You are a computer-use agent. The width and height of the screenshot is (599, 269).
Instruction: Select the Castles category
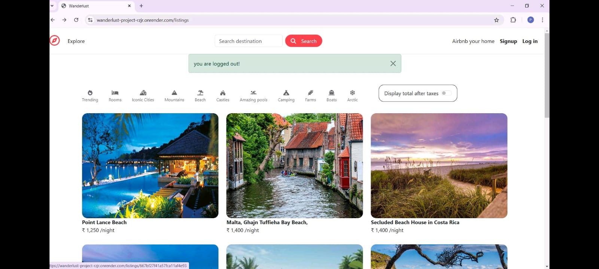point(223,96)
